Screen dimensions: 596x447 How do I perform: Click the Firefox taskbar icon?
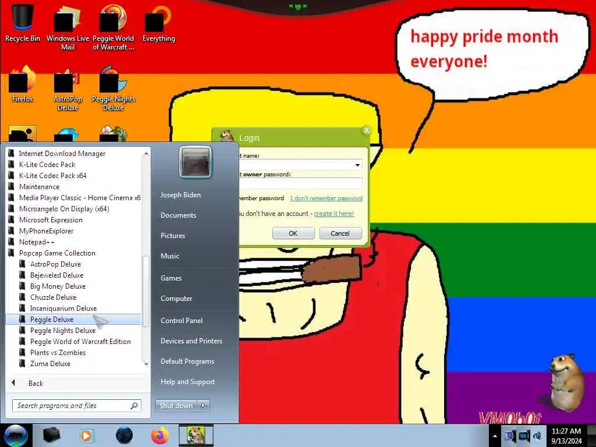click(x=160, y=435)
